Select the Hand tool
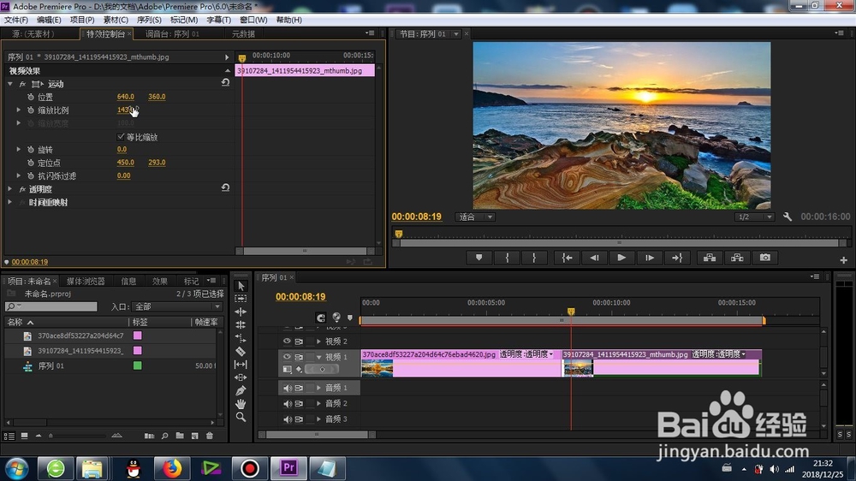This screenshot has width=856, height=481. click(x=241, y=404)
